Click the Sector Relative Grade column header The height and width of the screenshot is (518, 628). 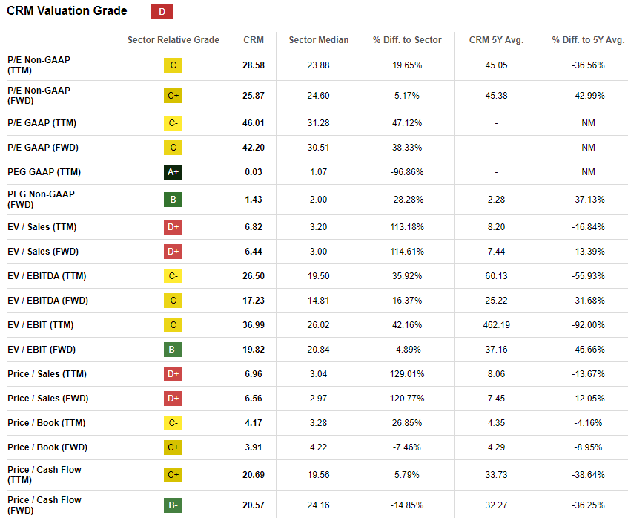(x=173, y=40)
